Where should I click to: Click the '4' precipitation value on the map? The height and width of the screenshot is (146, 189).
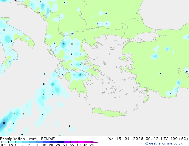(x=63, y=44)
